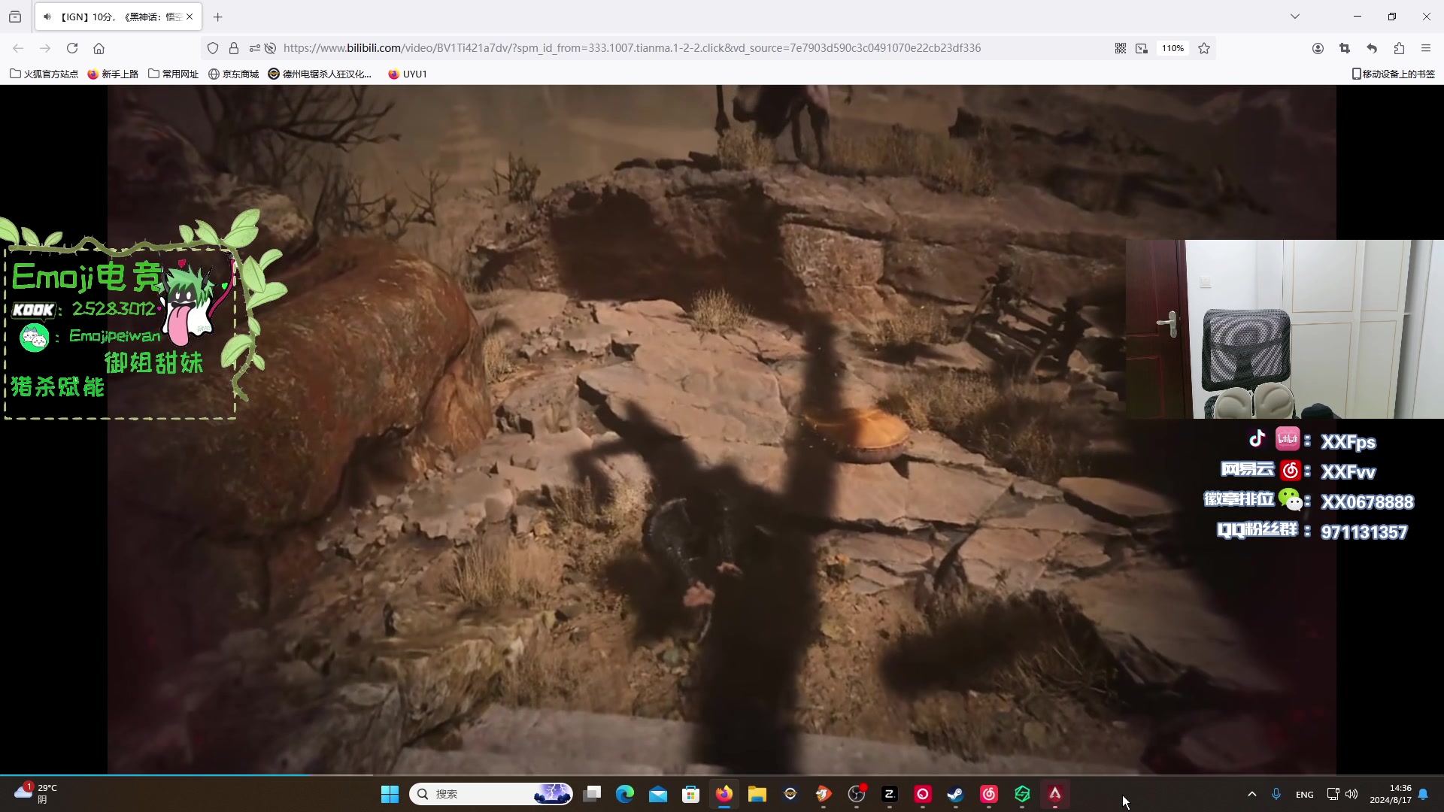Open the extensions puzzle menu
1444x812 pixels.
(1399, 48)
